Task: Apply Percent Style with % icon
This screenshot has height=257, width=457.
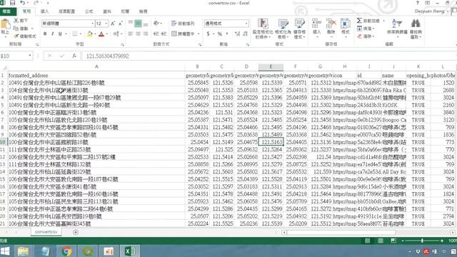Action: (220, 34)
